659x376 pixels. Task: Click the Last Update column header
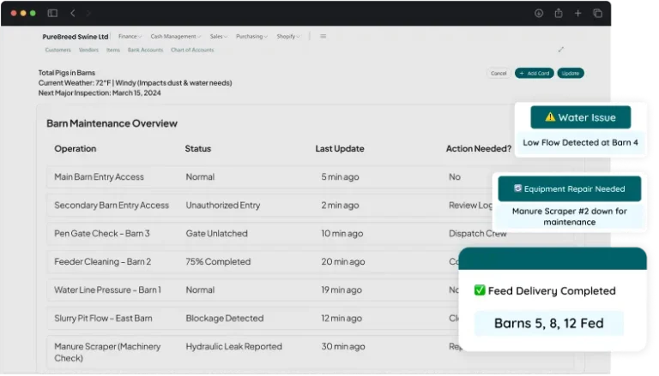340,148
